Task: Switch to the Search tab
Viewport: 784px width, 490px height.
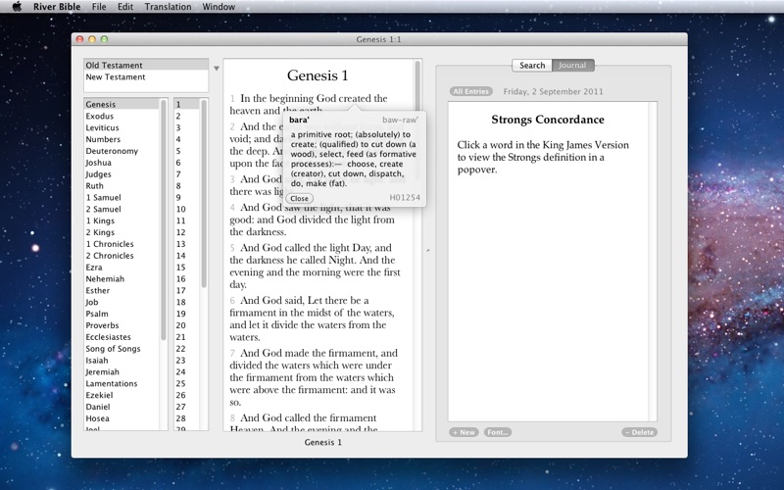Action: pyautogui.click(x=532, y=66)
